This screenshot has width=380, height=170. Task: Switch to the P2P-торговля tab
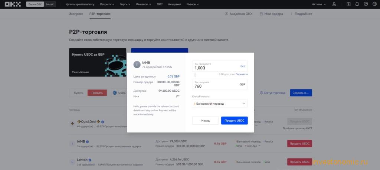coord(100,14)
